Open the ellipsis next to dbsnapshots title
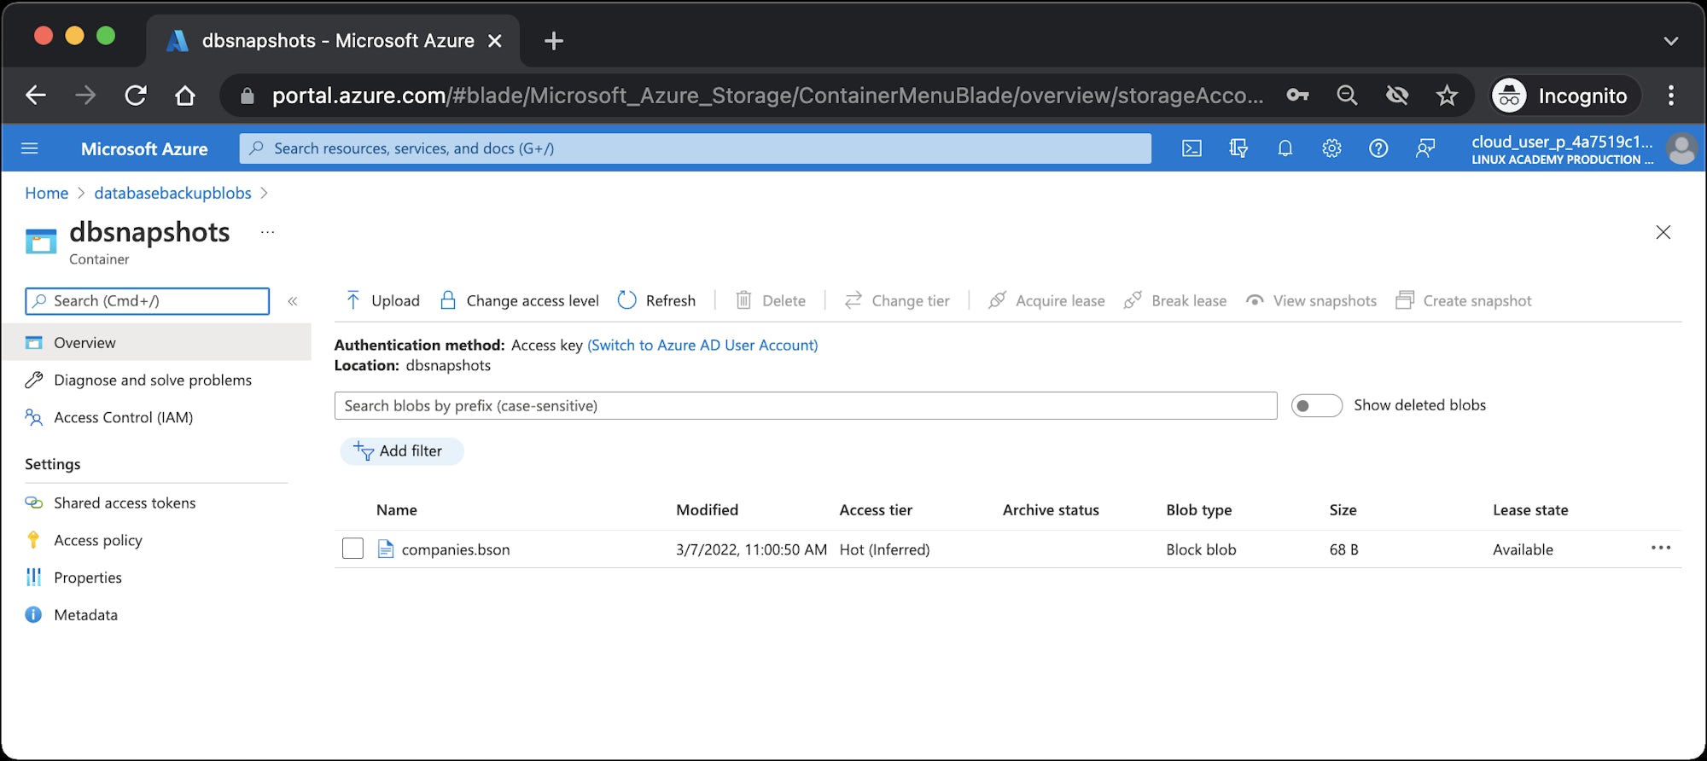The image size is (1707, 761). pos(267,232)
